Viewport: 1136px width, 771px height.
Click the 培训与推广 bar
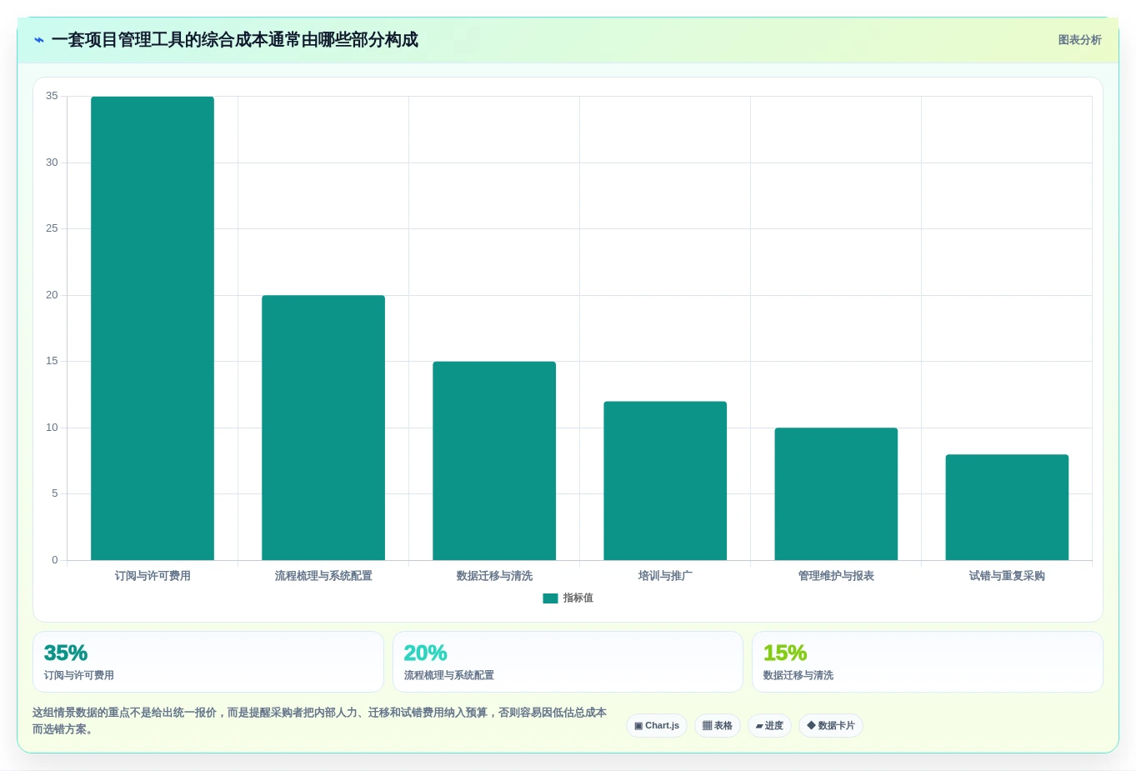pos(665,481)
